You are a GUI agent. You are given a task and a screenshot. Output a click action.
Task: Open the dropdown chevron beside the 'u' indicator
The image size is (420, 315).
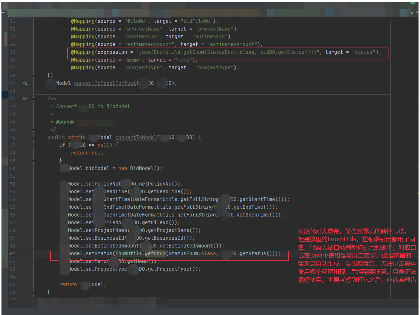click(x=418, y=12)
